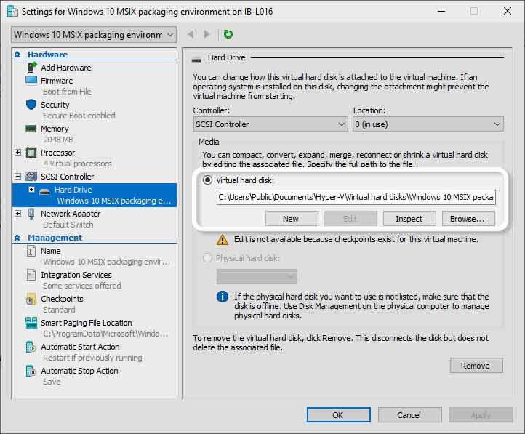
Task: Click the "2048 MB" memory value
Action: (58, 140)
